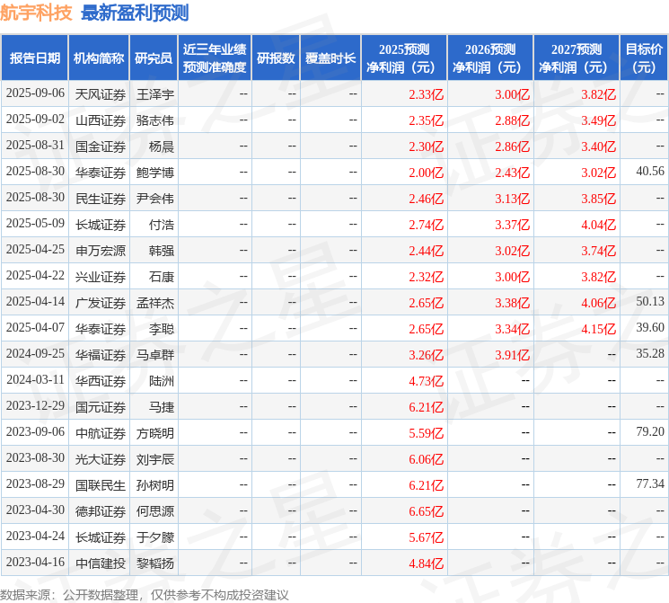Select the 研究员 column header
Screen dimensions: 669x603
[x=154, y=58]
